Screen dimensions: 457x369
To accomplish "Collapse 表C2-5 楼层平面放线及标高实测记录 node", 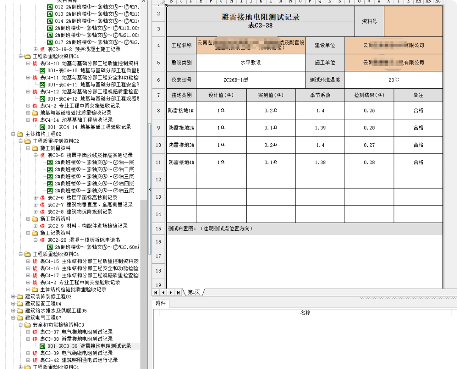I will pos(36,155).
